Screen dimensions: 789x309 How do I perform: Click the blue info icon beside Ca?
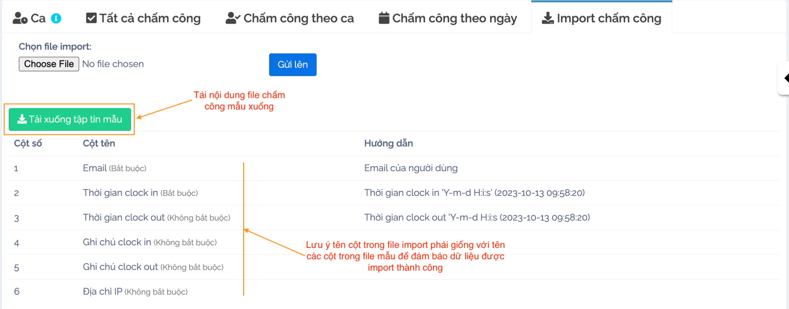[56, 18]
